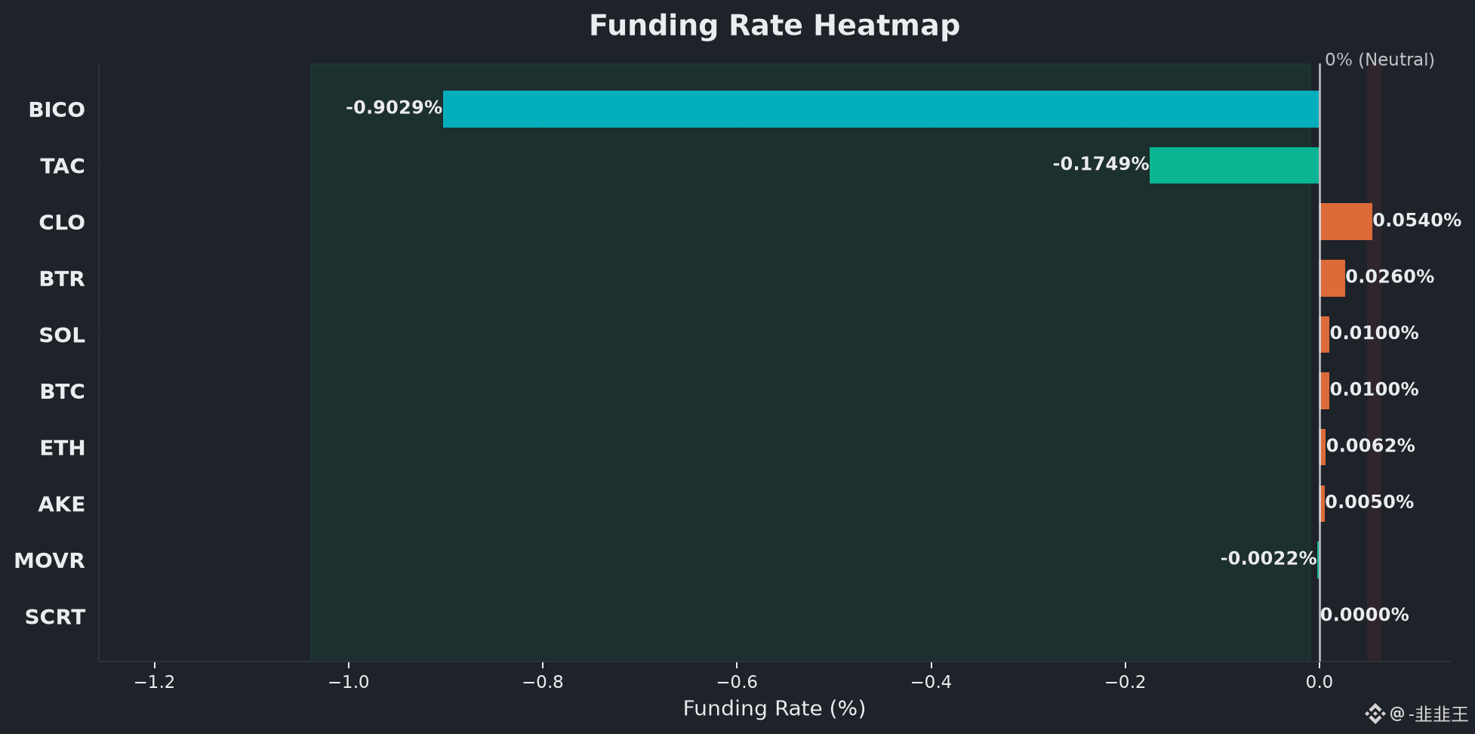1475x734 pixels.
Task: Click the orange BTR funding bar
Action: point(1332,278)
